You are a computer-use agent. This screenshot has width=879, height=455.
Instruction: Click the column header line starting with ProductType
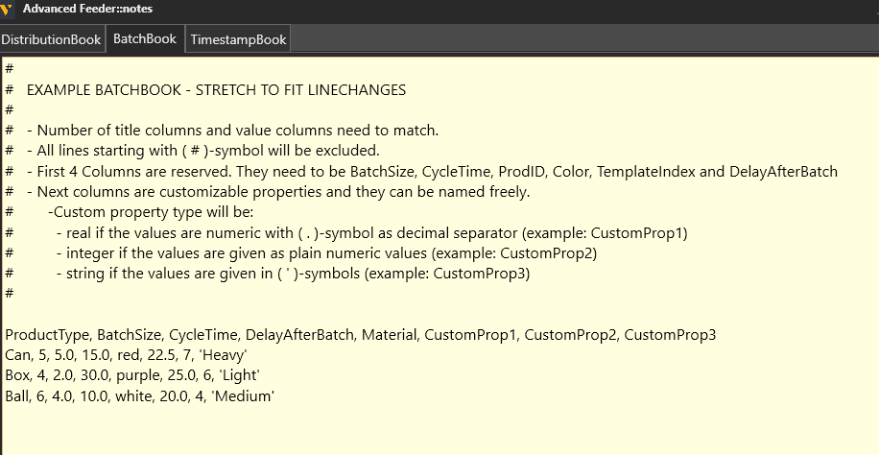coord(361,335)
